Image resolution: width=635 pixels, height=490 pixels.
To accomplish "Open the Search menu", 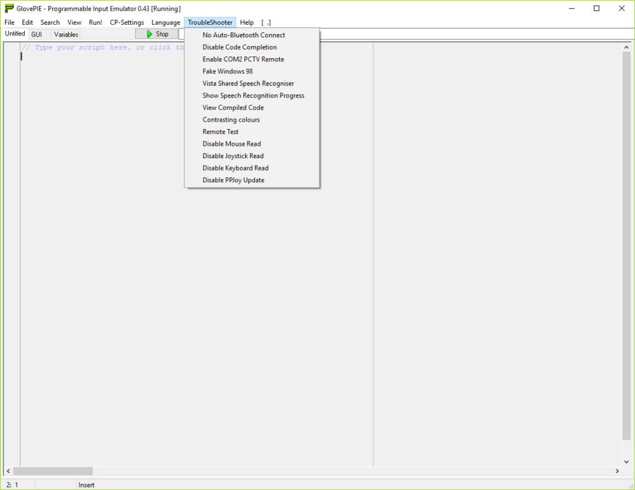I will tap(50, 22).
